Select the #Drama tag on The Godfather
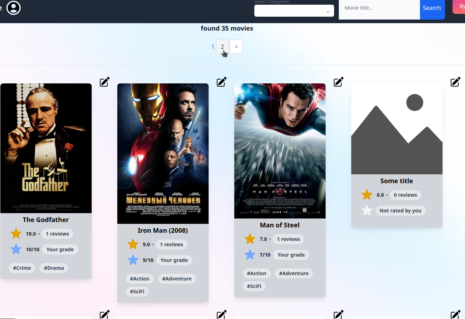The width and height of the screenshot is (465, 319). [54, 268]
